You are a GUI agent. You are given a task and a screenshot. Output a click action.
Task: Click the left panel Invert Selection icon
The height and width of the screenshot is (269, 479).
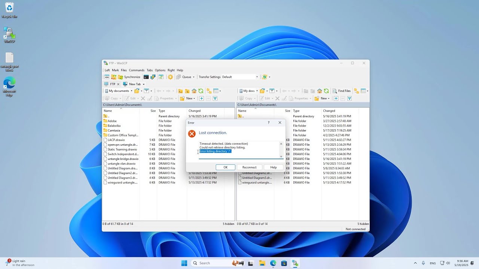[215, 98]
